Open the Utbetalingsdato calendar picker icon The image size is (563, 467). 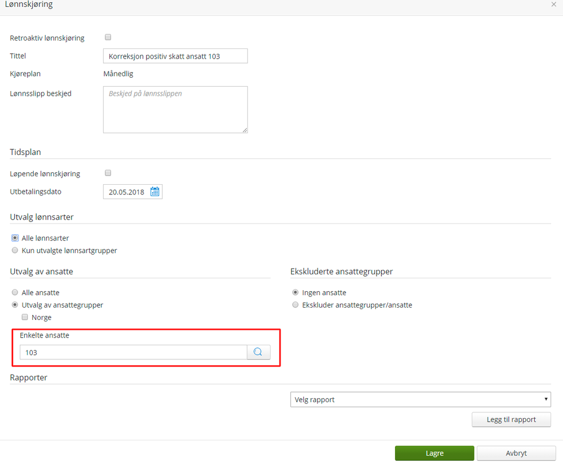155,192
